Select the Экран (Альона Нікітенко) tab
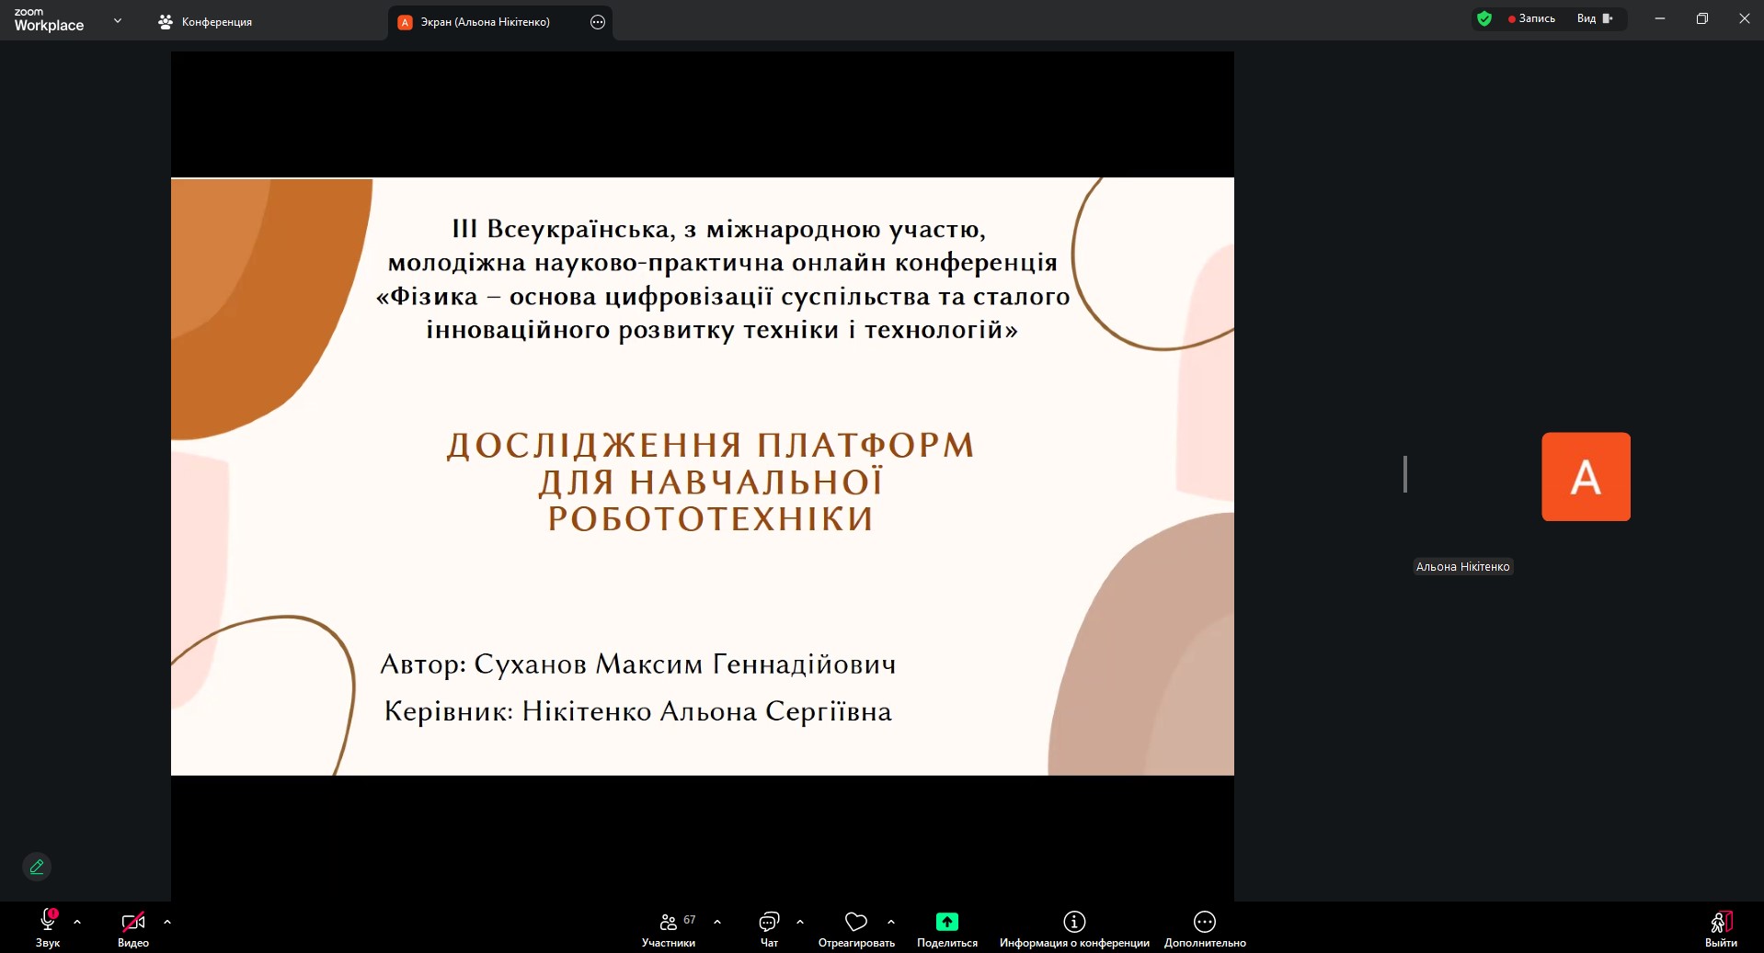1764x953 pixels. (x=485, y=22)
